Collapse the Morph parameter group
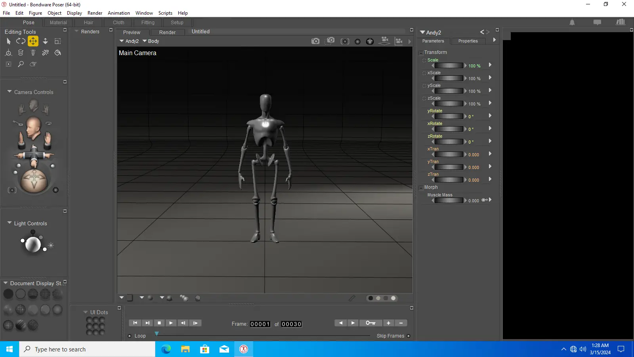Viewport: 634px width, 357px height. pyautogui.click(x=421, y=188)
